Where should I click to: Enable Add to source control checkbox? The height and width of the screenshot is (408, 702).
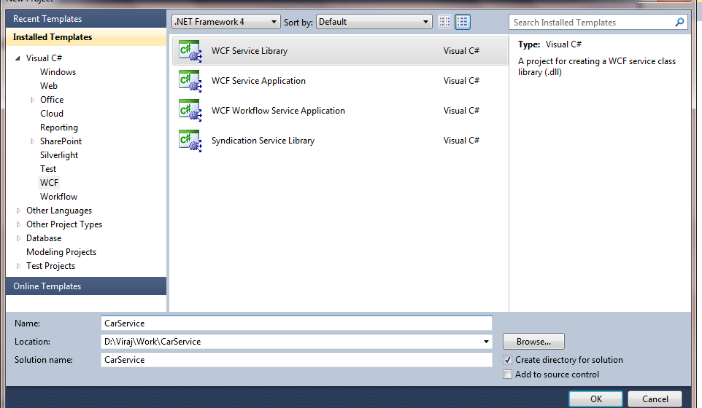(x=507, y=374)
